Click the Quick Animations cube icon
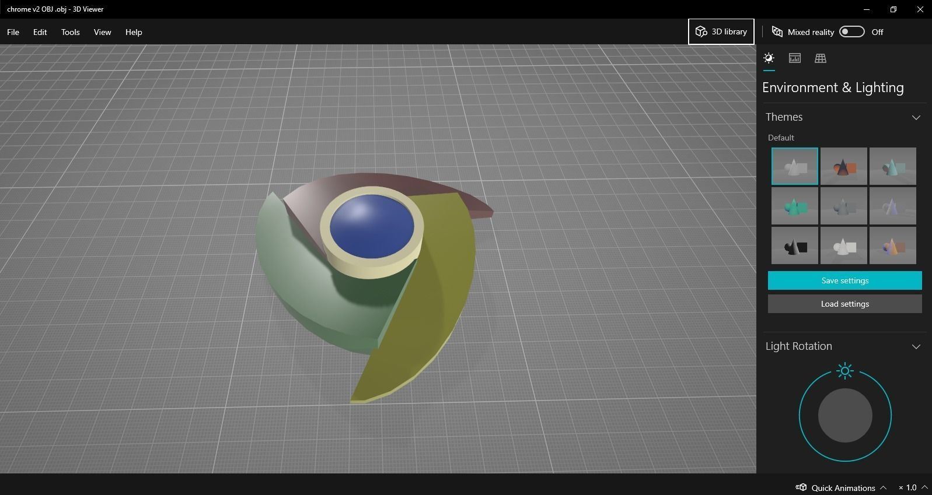Viewport: 932px width, 495px height. (801, 487)
